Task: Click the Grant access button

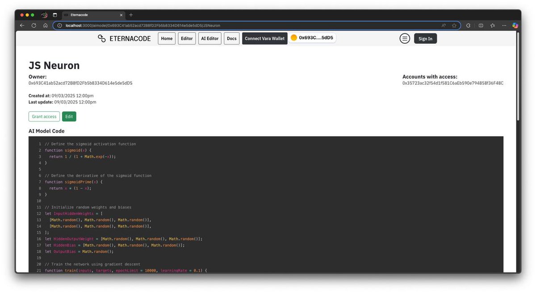Action: [44, 117]
